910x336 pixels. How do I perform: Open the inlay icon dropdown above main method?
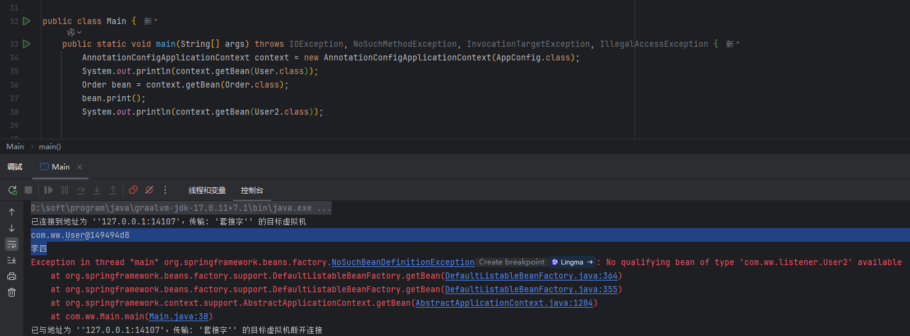point(75,32)
